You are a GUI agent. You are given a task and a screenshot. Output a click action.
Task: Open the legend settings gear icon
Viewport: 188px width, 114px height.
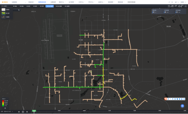5,108
